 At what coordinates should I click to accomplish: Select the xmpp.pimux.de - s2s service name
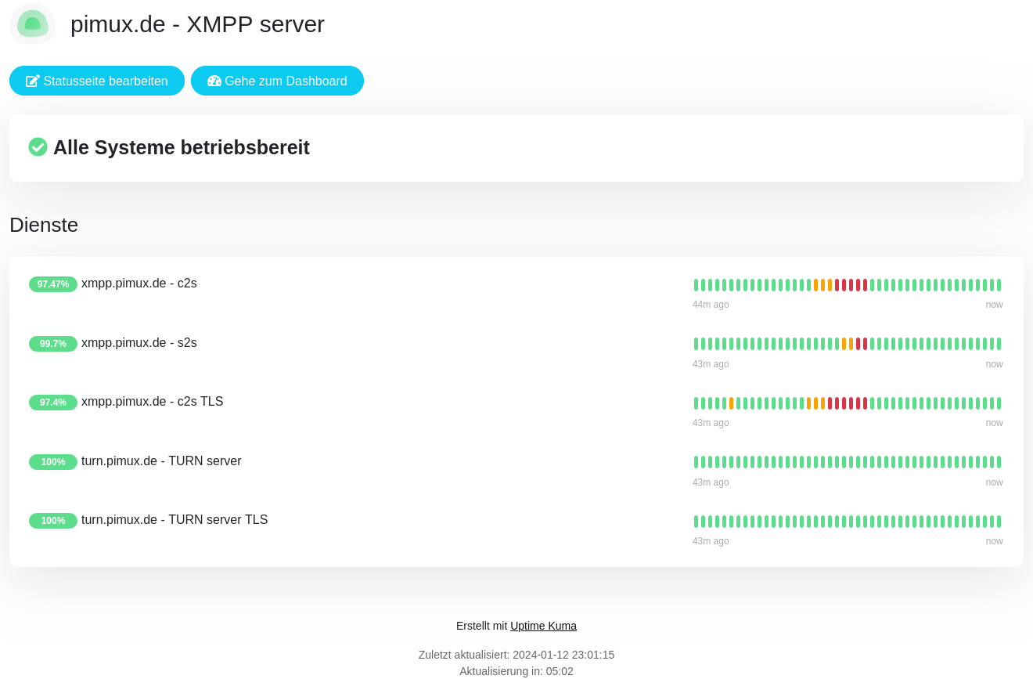(x=139, y=343)
